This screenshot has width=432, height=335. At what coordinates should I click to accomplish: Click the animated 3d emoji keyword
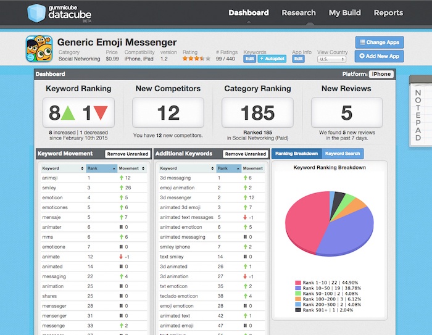coord(180,207)
